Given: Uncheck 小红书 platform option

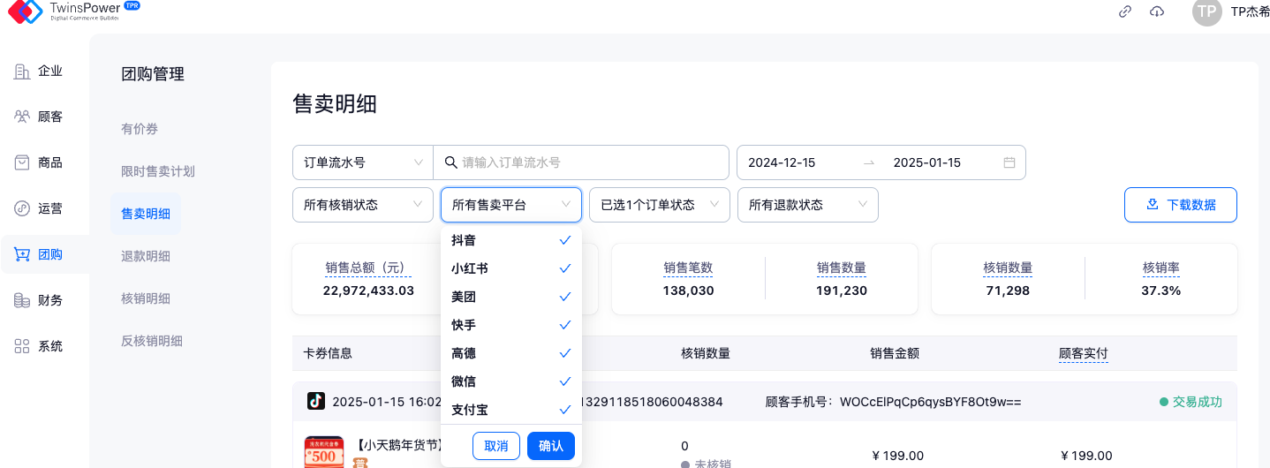Looking at the screenshot, I should click(511, 268).
